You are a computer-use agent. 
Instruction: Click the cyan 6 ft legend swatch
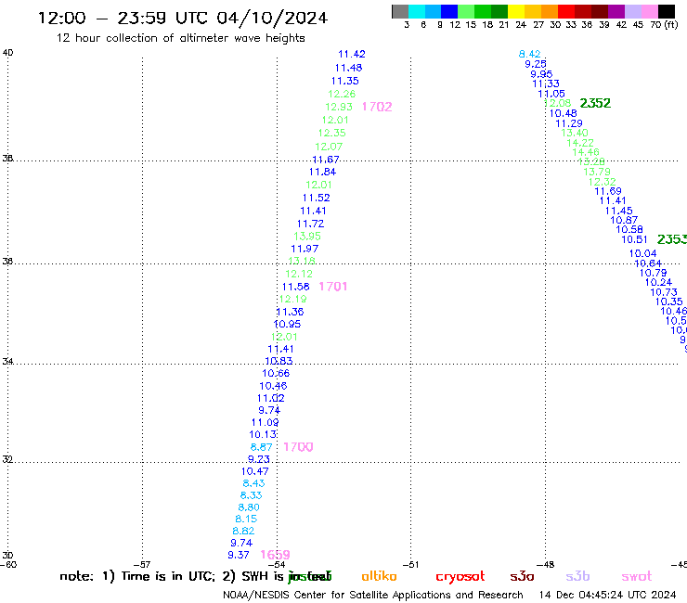[417, 11]
